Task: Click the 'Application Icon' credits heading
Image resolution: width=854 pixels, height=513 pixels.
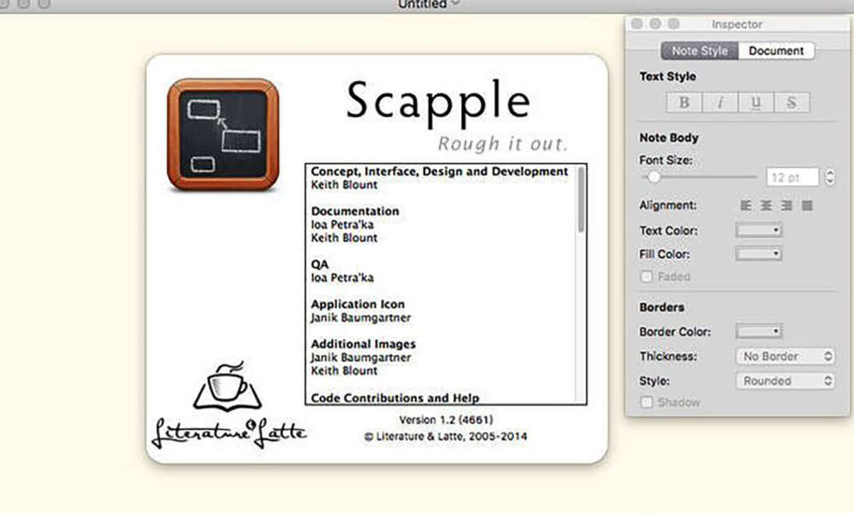Action: [358, 304]
